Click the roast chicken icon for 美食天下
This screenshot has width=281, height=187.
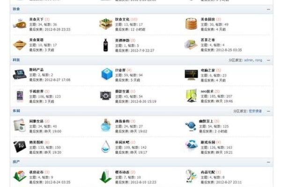20,23
